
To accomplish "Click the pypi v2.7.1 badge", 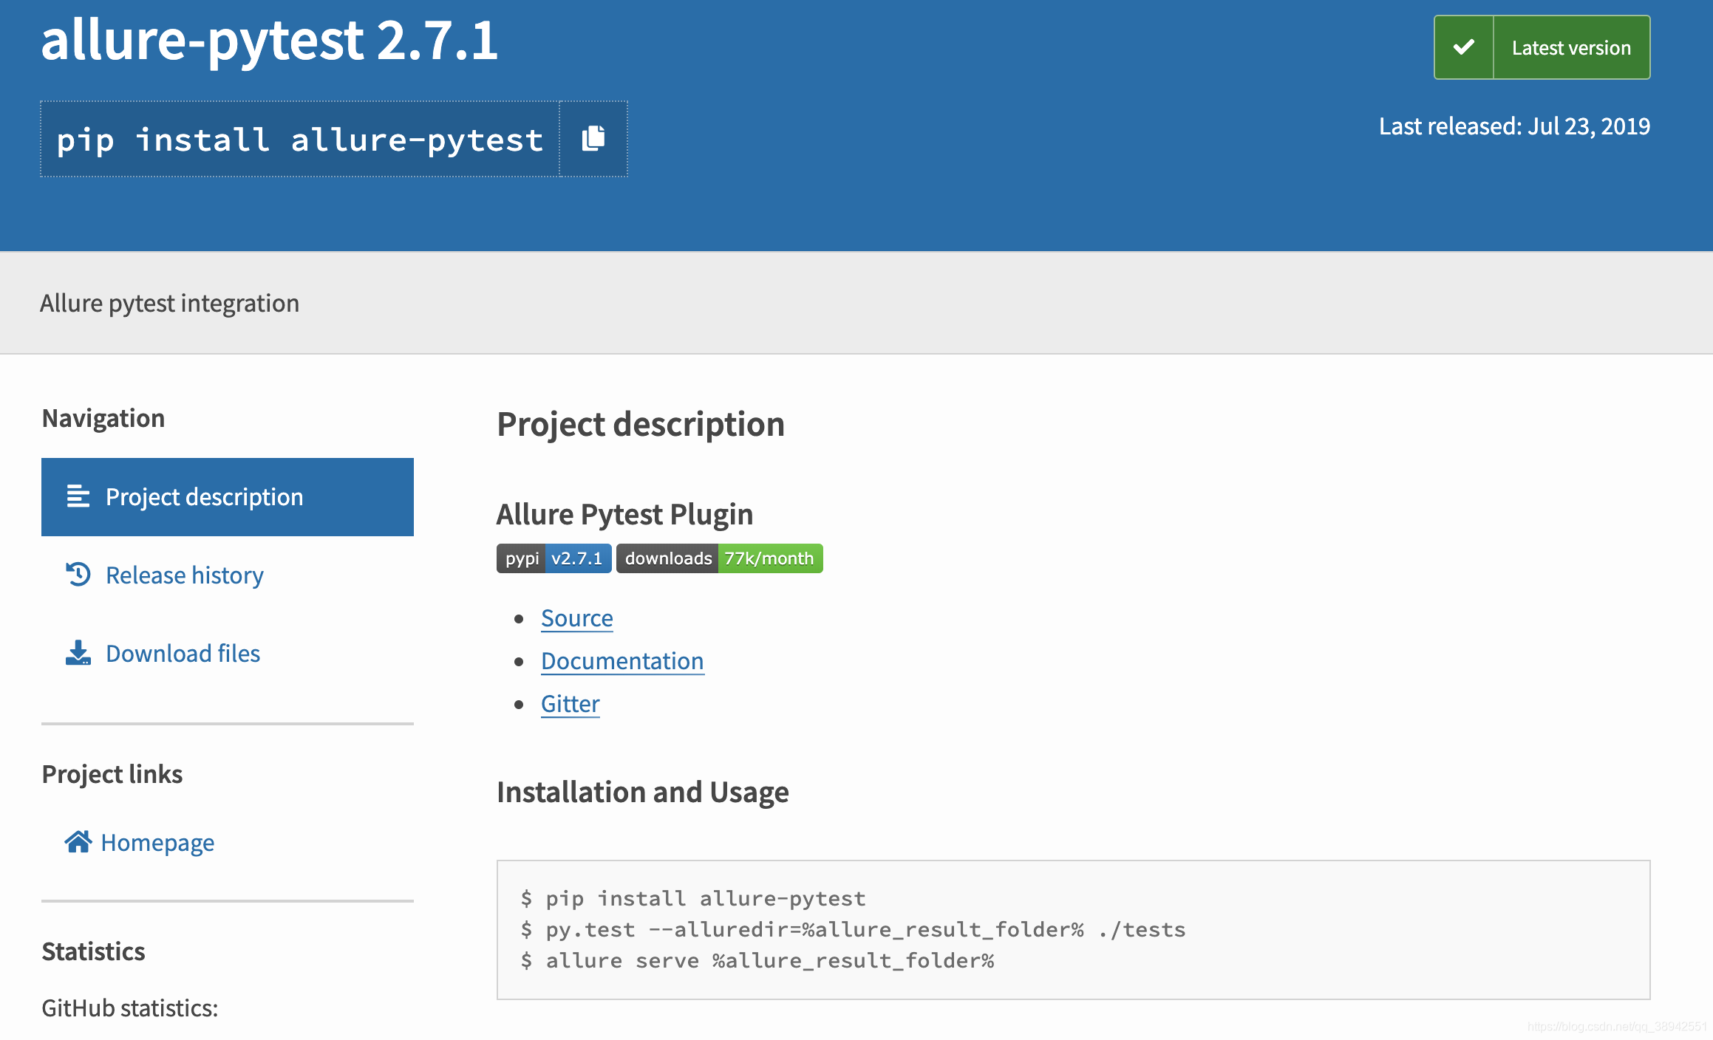I will point(554,558).
